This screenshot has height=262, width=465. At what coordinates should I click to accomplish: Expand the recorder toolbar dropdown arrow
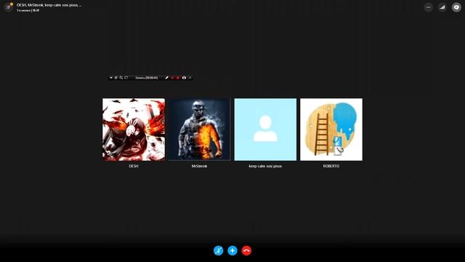[111, 78]
